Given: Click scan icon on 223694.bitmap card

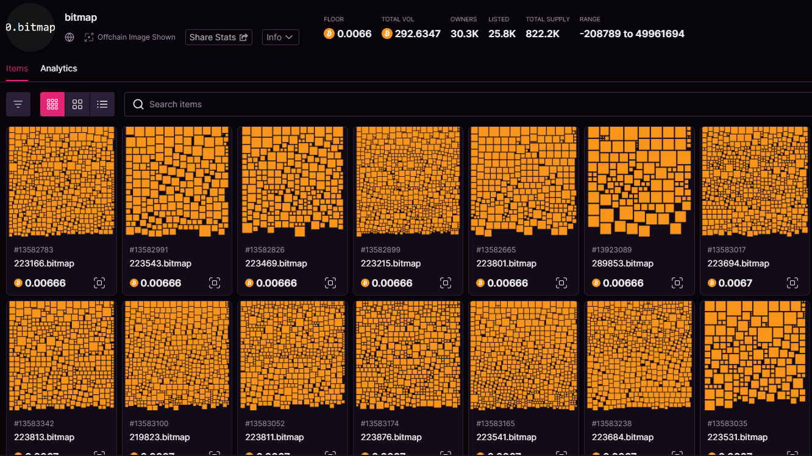Looking at the screenshot, I should pos(792,283).
